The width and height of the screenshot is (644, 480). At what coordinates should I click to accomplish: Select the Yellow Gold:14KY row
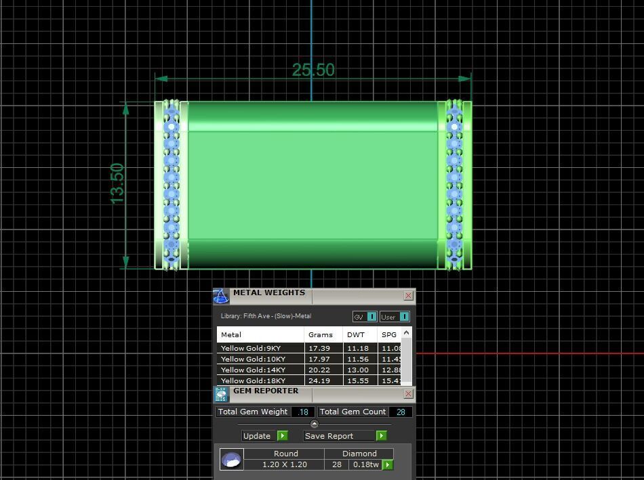point(309,370)
